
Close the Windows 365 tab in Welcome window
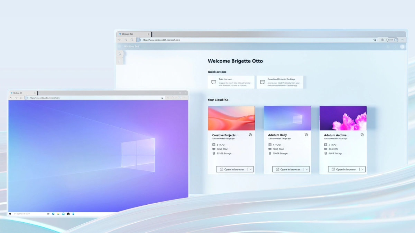coord(148,34)
